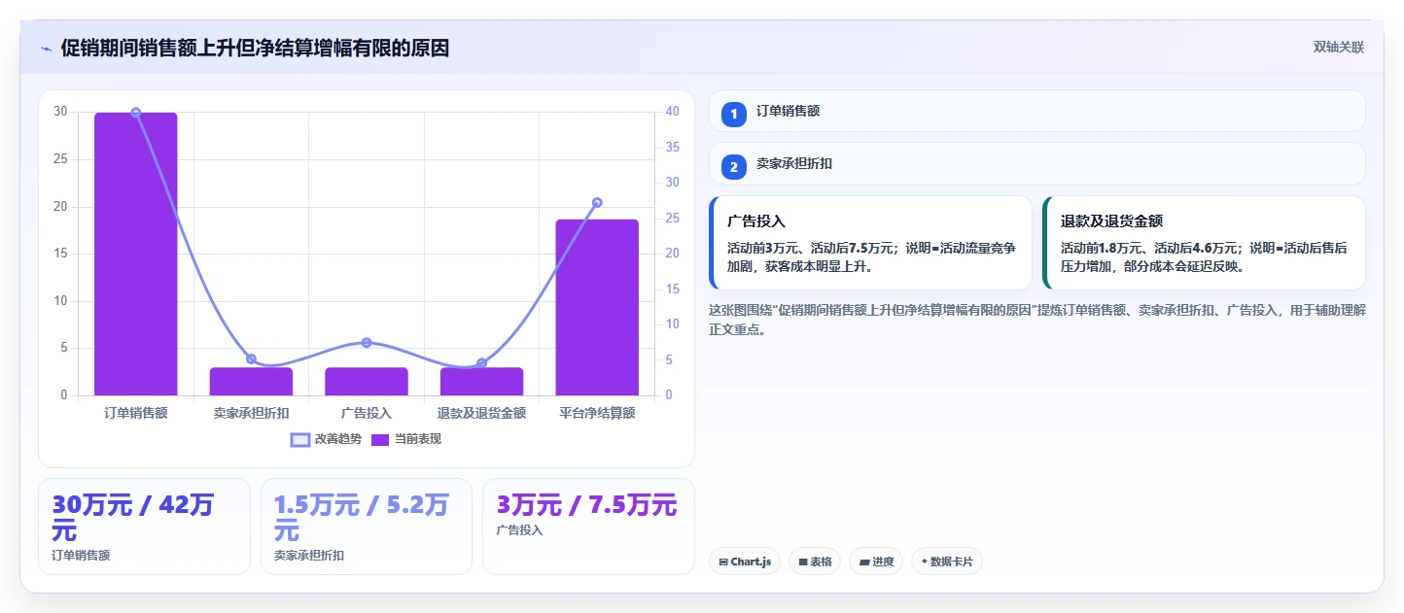The width and height of the screenshot is (1404, 613).
Task: Click the 30万元 / 42万元 data card
Action: pos(144,526)
